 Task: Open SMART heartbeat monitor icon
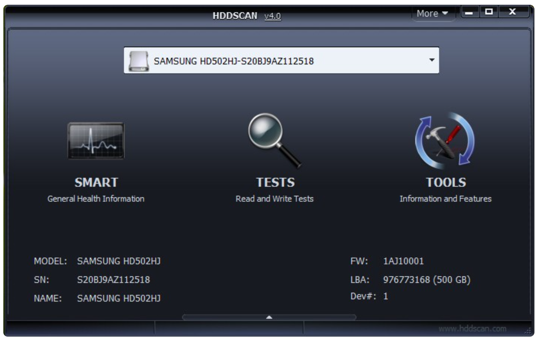(x=96, y=141)
